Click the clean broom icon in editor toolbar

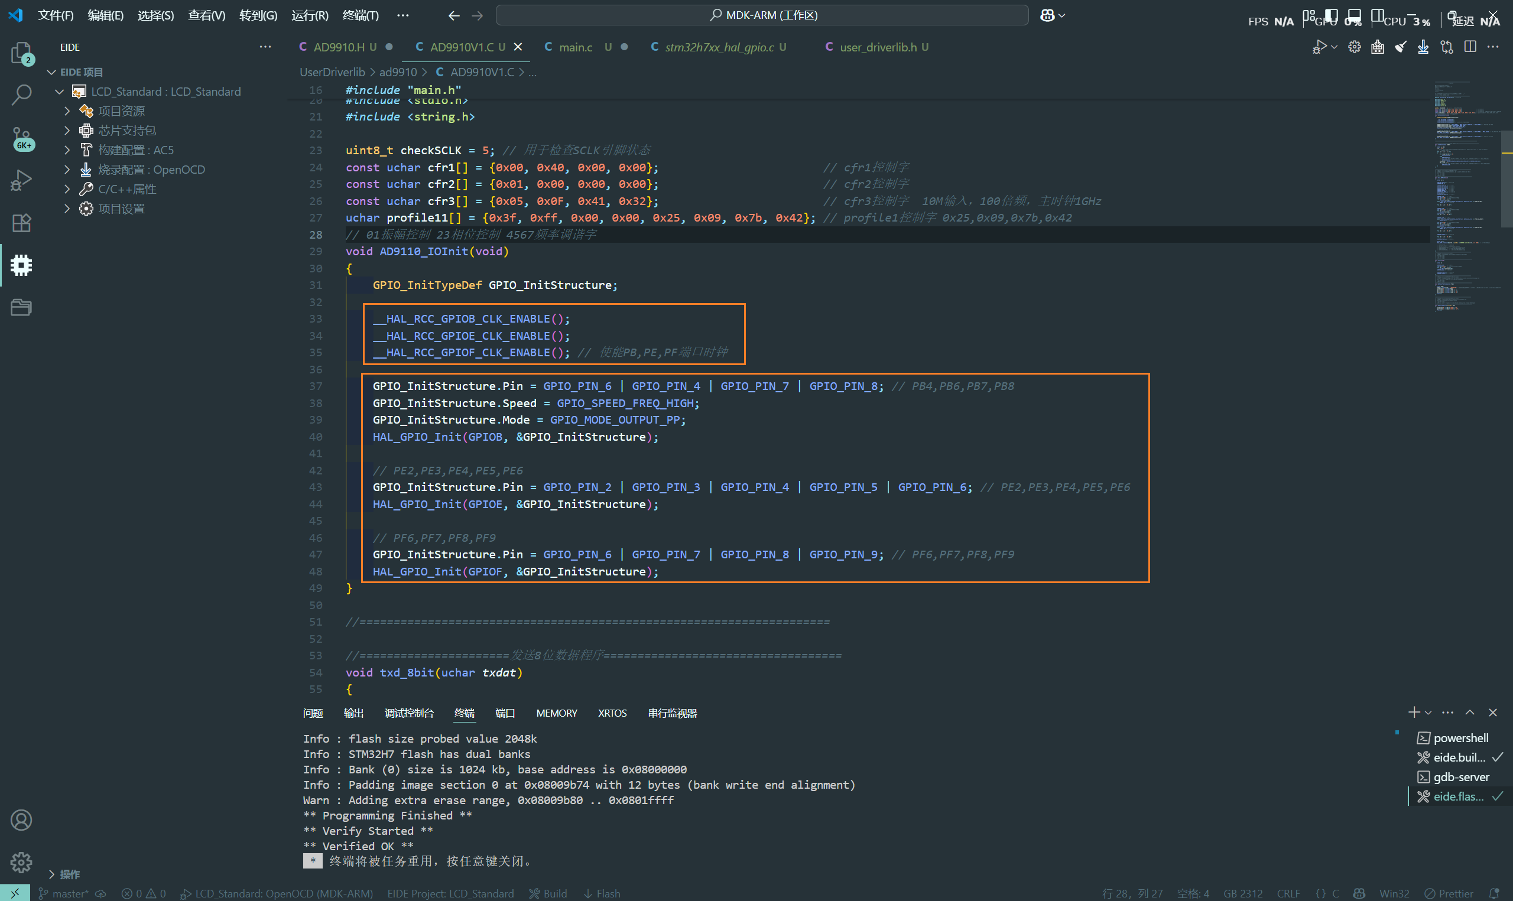[x=1401, y=47]
